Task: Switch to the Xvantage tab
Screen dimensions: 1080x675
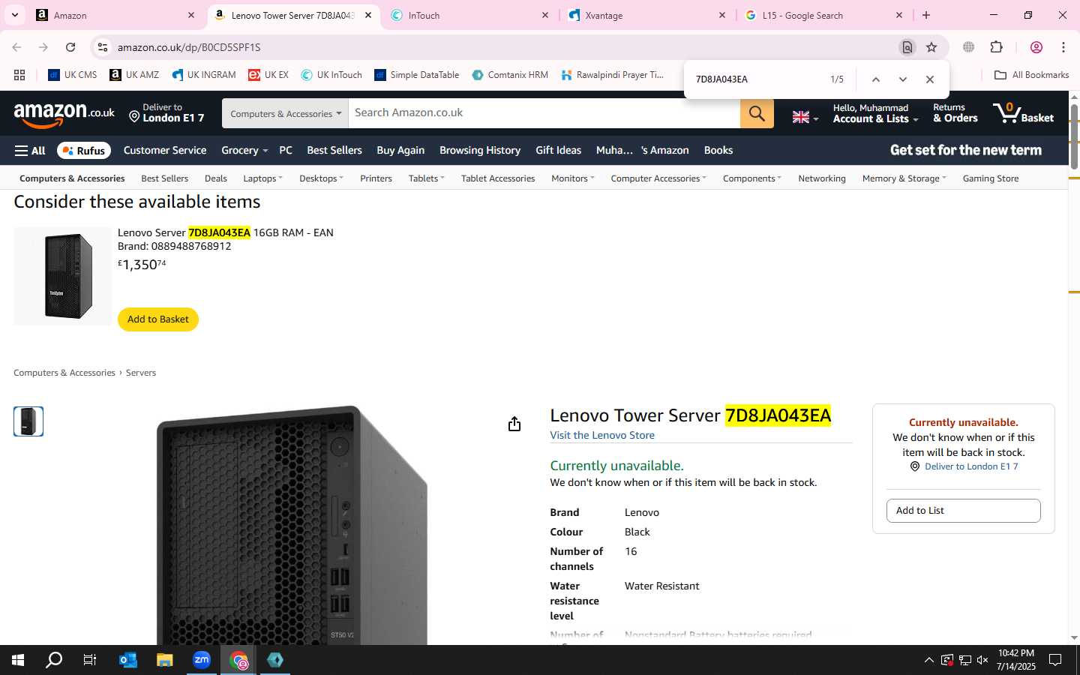Action: 646,15
